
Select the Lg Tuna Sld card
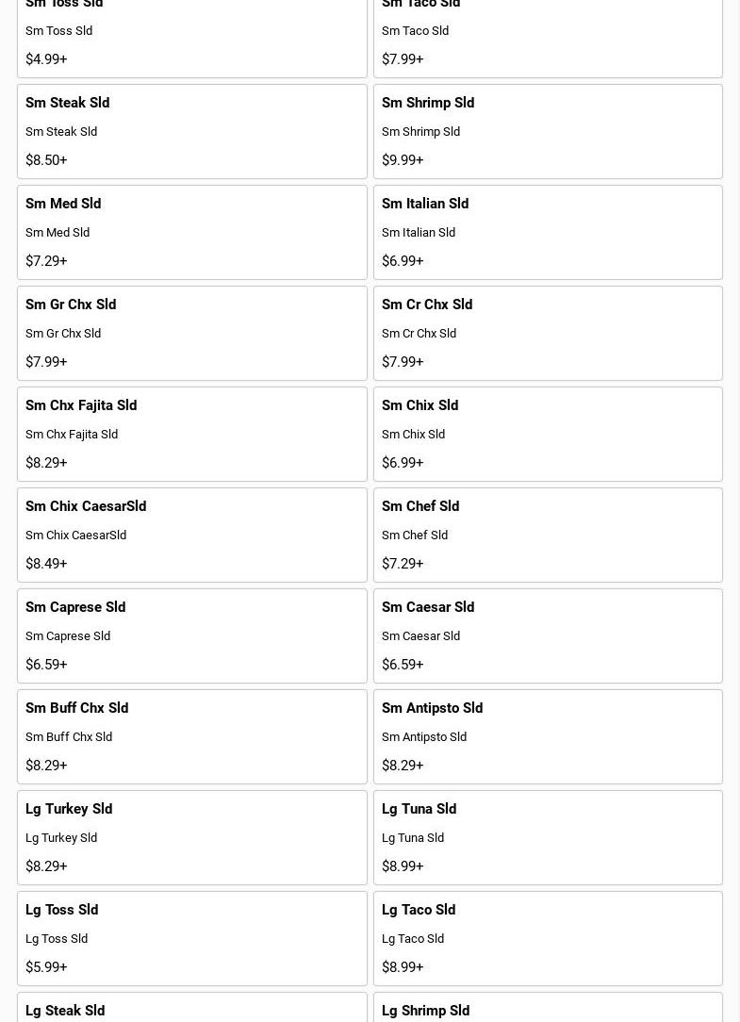pos(548,837)
